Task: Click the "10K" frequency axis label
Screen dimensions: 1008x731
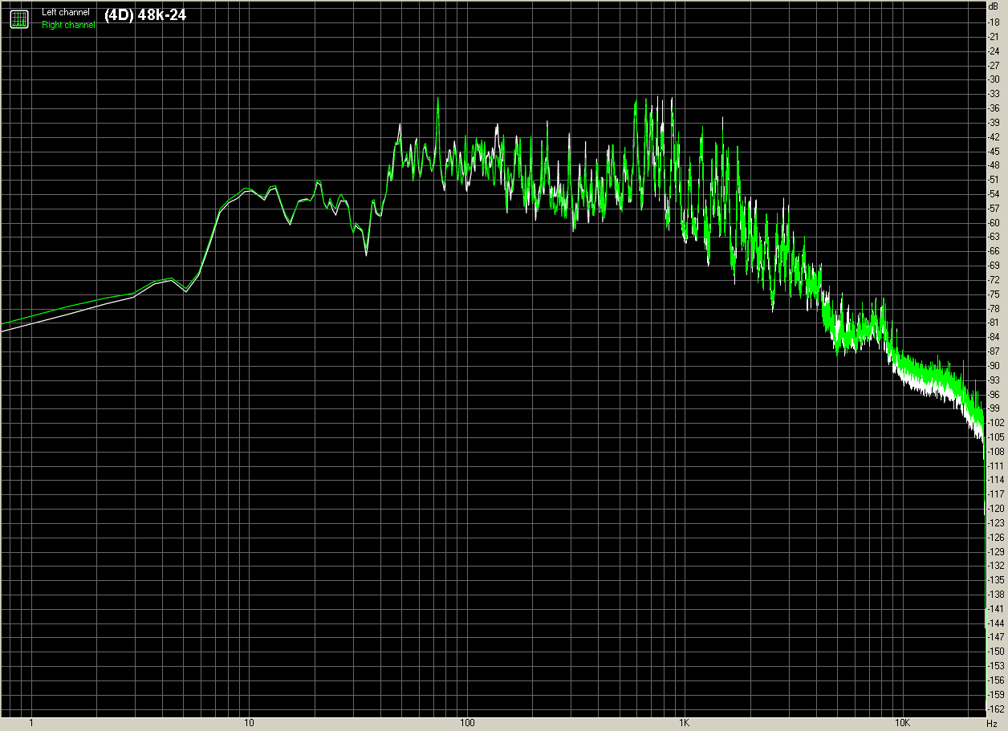Action: [x=903, y=724]
